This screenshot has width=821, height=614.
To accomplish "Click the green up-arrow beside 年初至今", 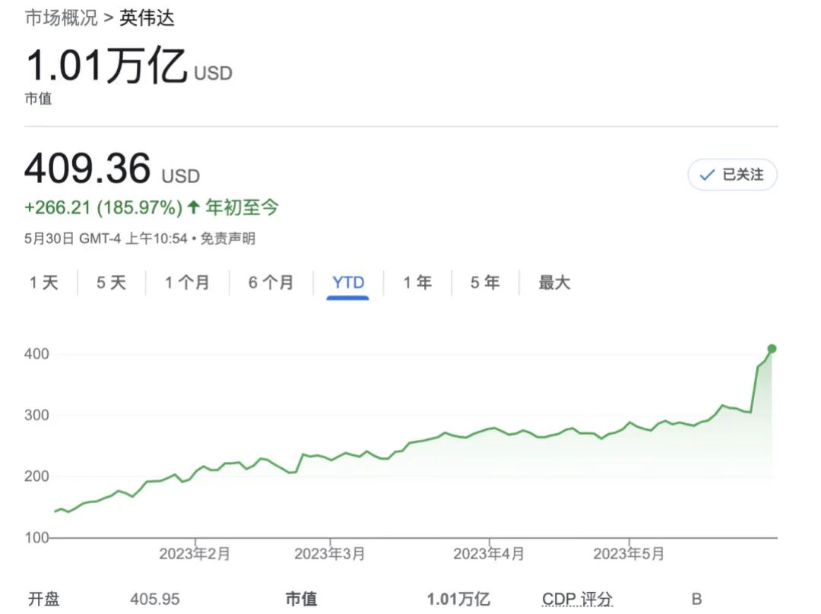I will point(192,206).
